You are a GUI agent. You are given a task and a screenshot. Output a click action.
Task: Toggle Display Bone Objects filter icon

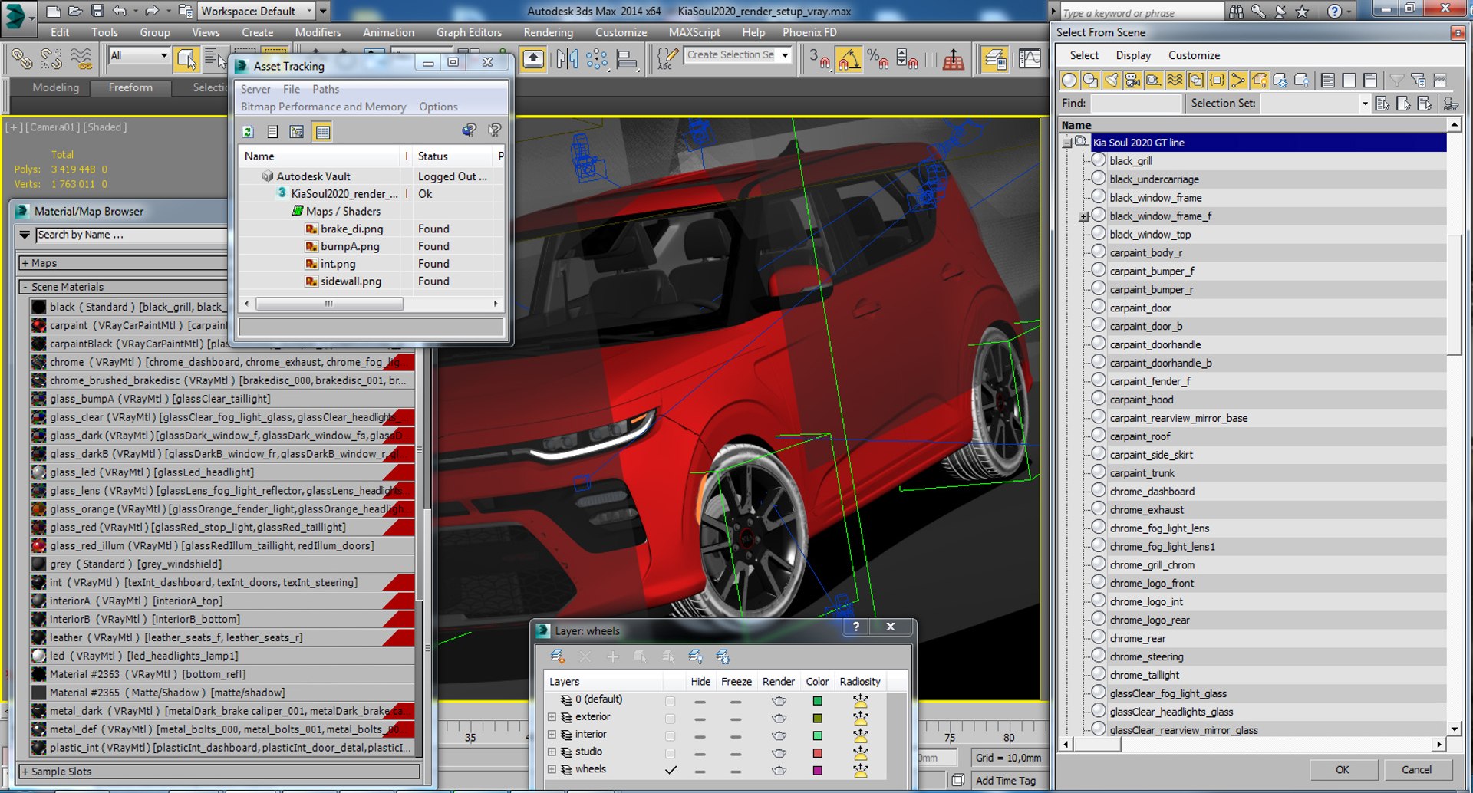pyautogui.click(x=1238, y=81)
